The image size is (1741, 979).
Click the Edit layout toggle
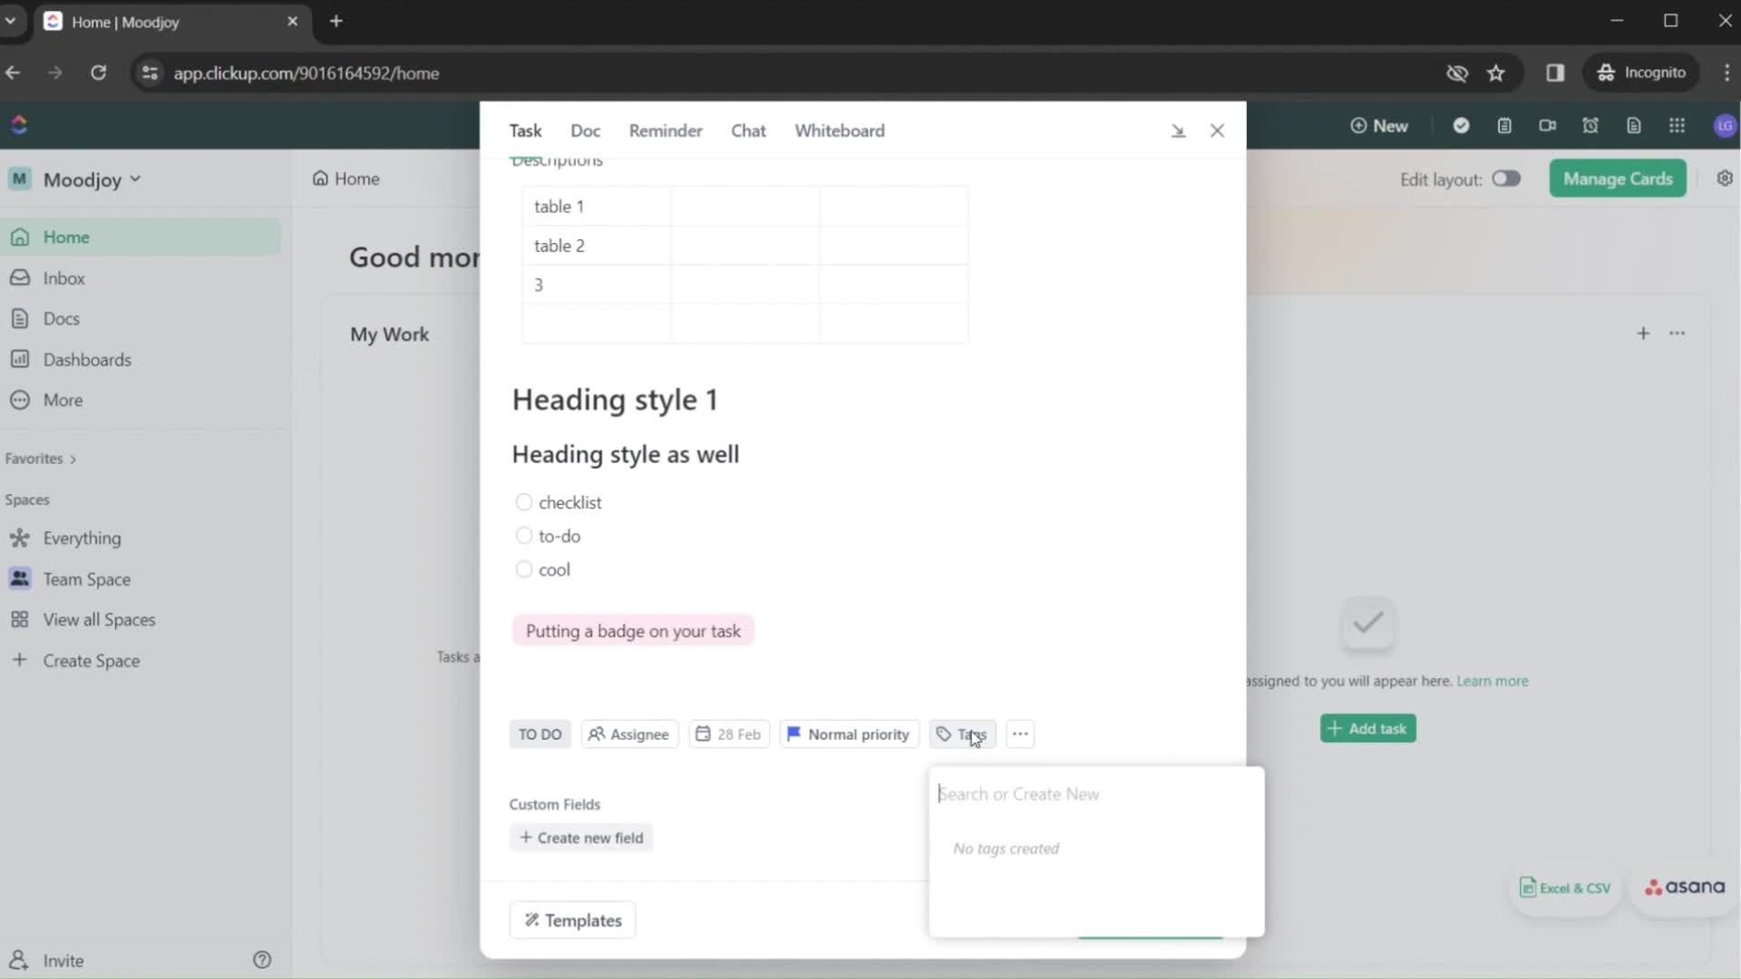(x=1505, y=178)
